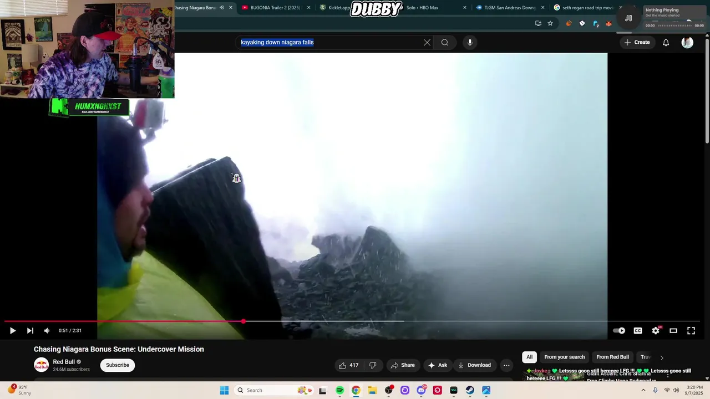
Task: Share the video
Action: 403,365
